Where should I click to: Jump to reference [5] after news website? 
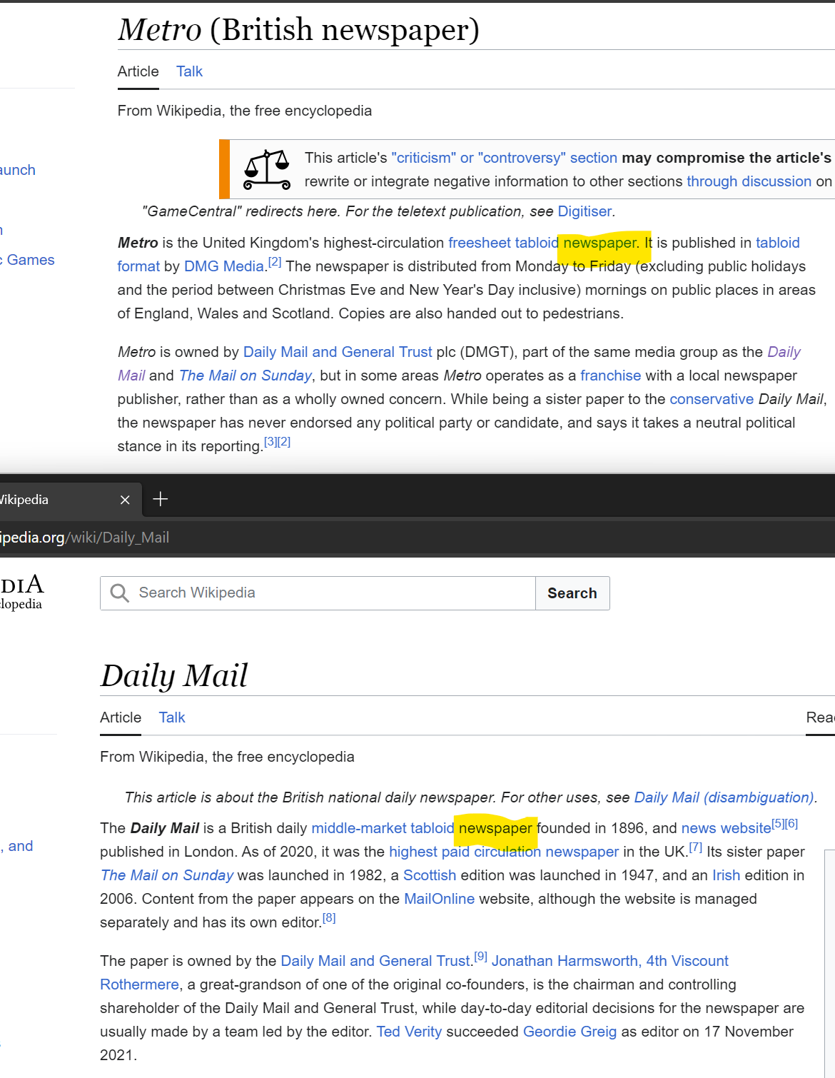(x=778, y=824)
